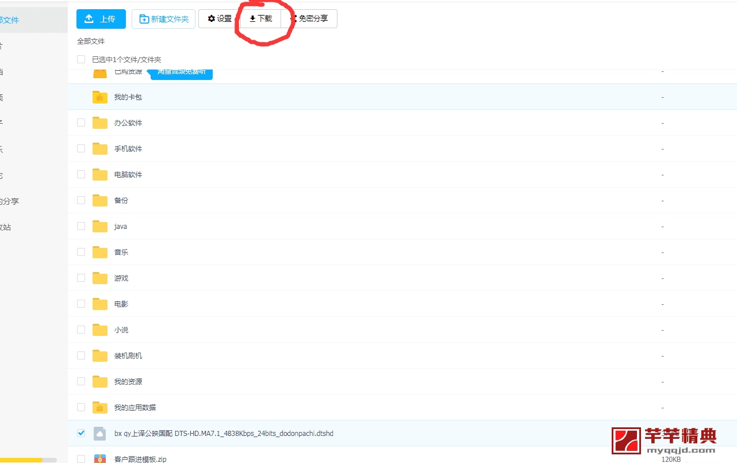Click the 全部文件 breadcrumb link

tap(91, 41)
